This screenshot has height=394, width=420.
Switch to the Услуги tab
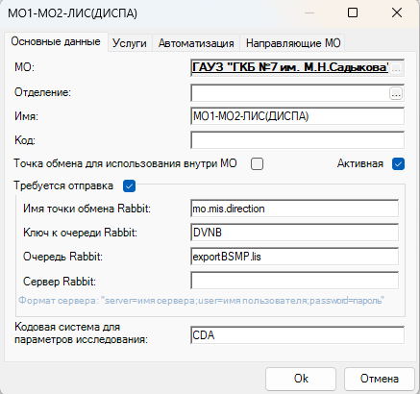coord(130,43)
